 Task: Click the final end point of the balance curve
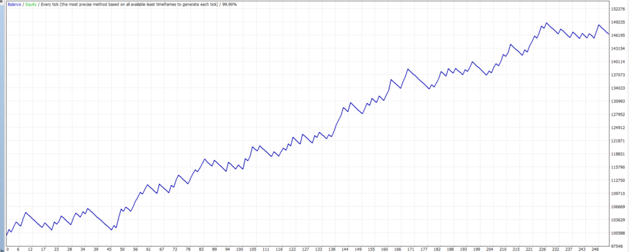609,34
